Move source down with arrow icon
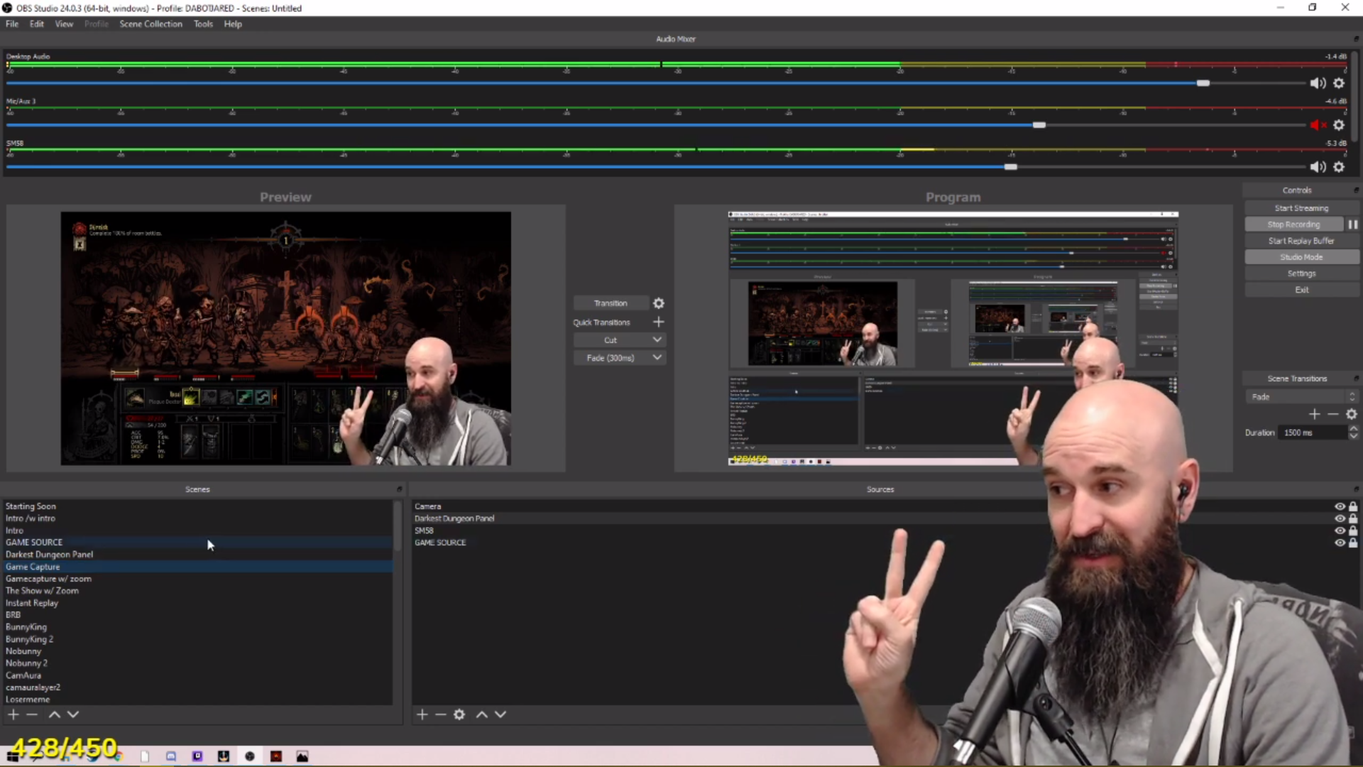The height and width of the screenshot is (767, 1363). point(500,714)
